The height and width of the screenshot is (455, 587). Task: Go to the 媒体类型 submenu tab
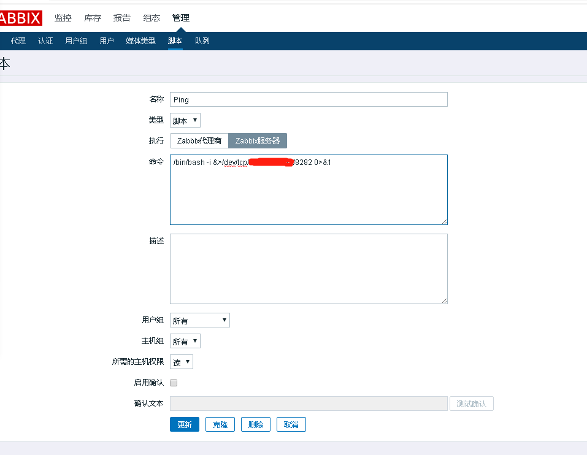[140, 41]
